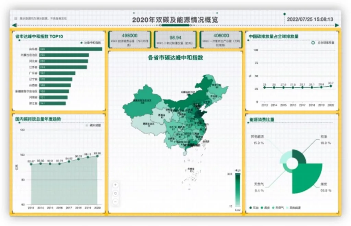Zoom in the map with plus button

point(116,185)
